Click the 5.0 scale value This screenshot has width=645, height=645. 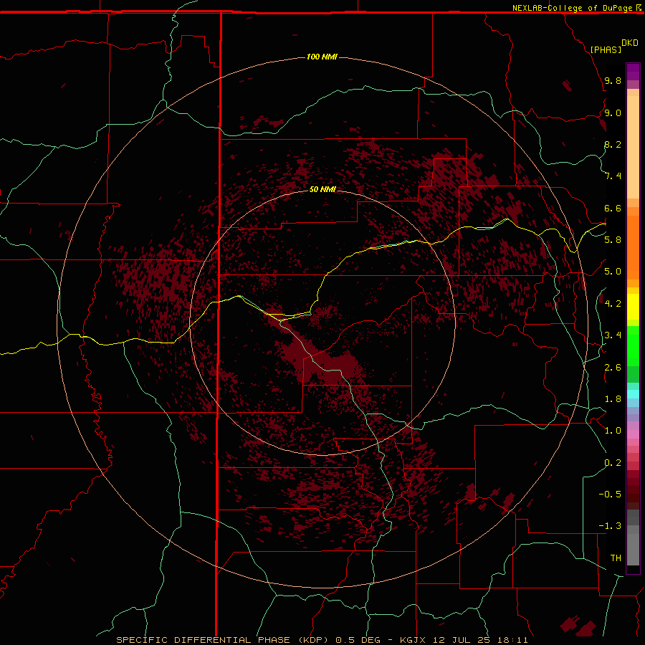point(613,272)
